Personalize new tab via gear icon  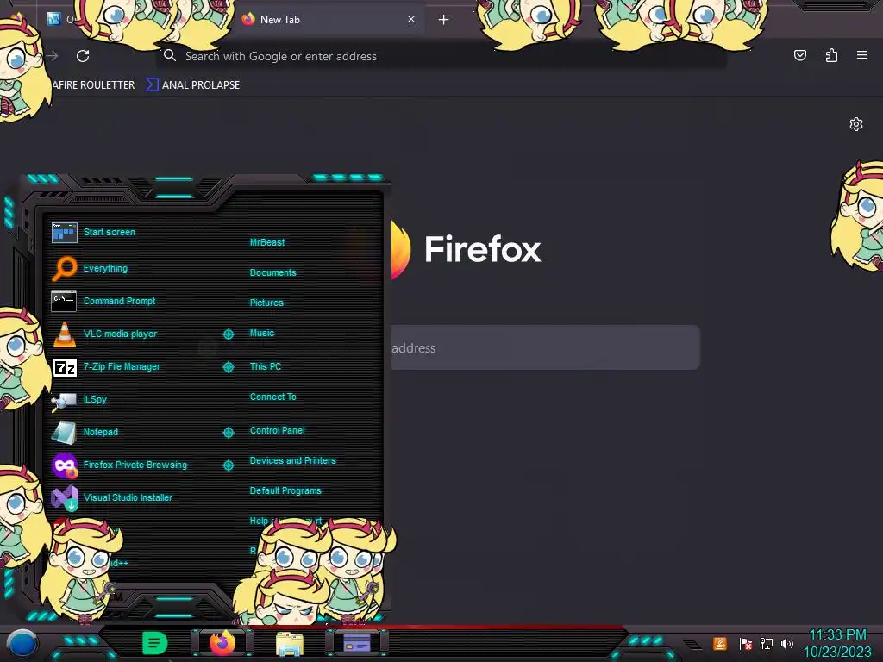[x=856, y=124]
